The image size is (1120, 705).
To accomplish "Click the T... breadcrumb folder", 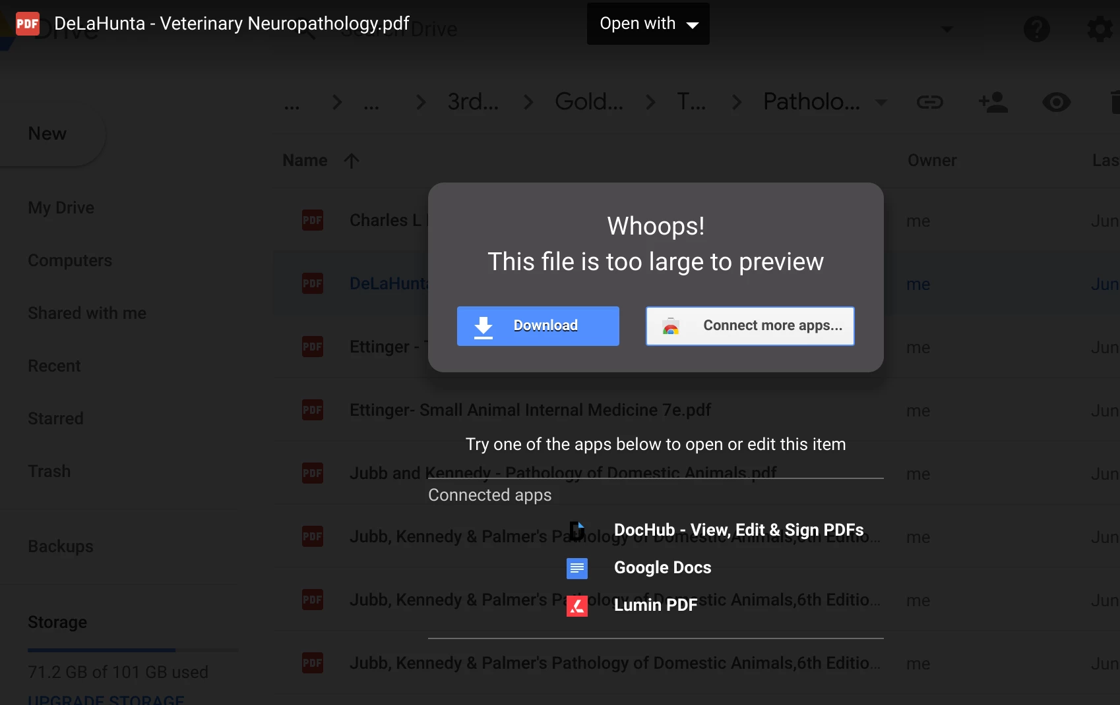I will coord(691,101).
